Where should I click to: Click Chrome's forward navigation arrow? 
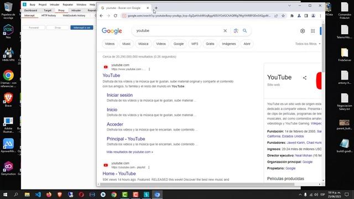click(x=108, y=16)
